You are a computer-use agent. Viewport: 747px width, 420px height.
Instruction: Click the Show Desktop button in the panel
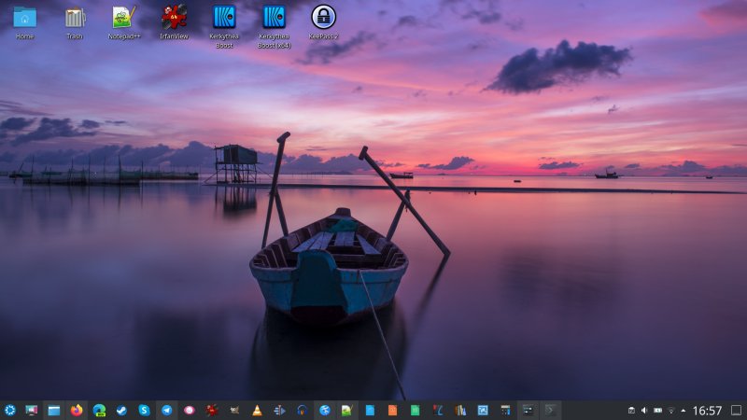pyautogui.click(x=737, y=411)
